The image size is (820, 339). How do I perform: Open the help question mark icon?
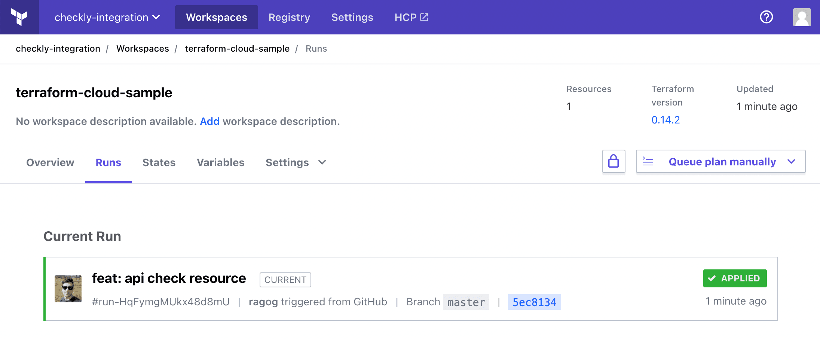766,17
